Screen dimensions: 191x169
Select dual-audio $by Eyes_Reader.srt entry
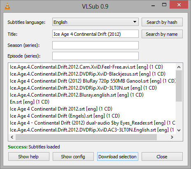point(93,123)
